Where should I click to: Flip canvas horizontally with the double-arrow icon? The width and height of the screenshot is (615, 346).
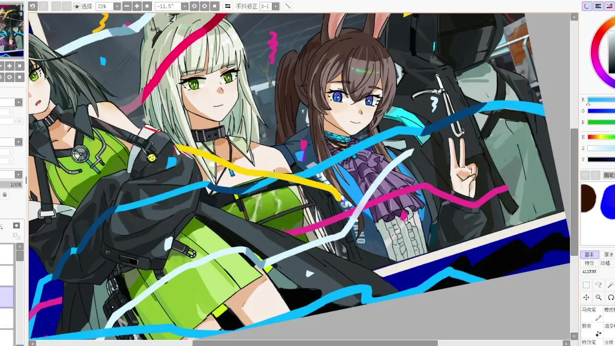pyautogui.click(x=228, y=6)
